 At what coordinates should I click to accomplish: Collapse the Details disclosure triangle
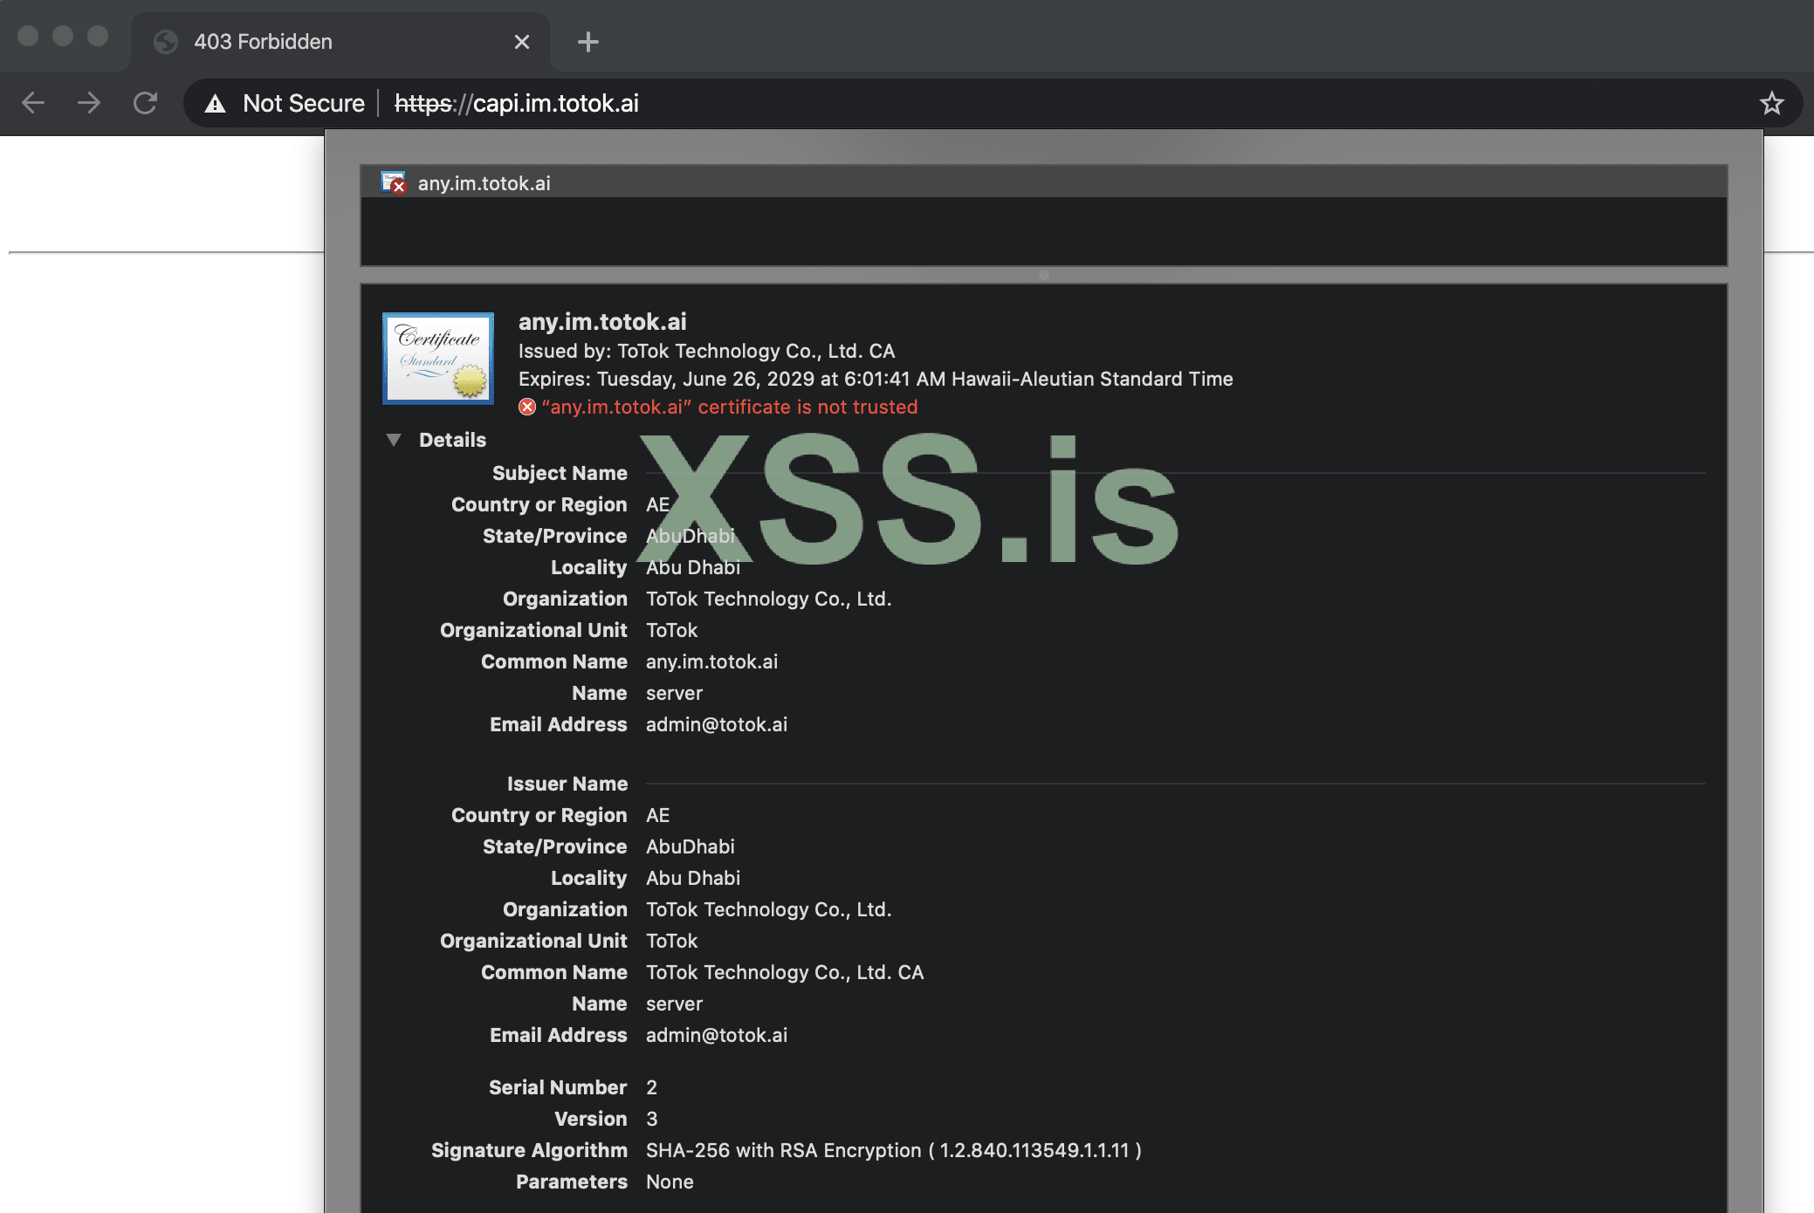(394, 440)
